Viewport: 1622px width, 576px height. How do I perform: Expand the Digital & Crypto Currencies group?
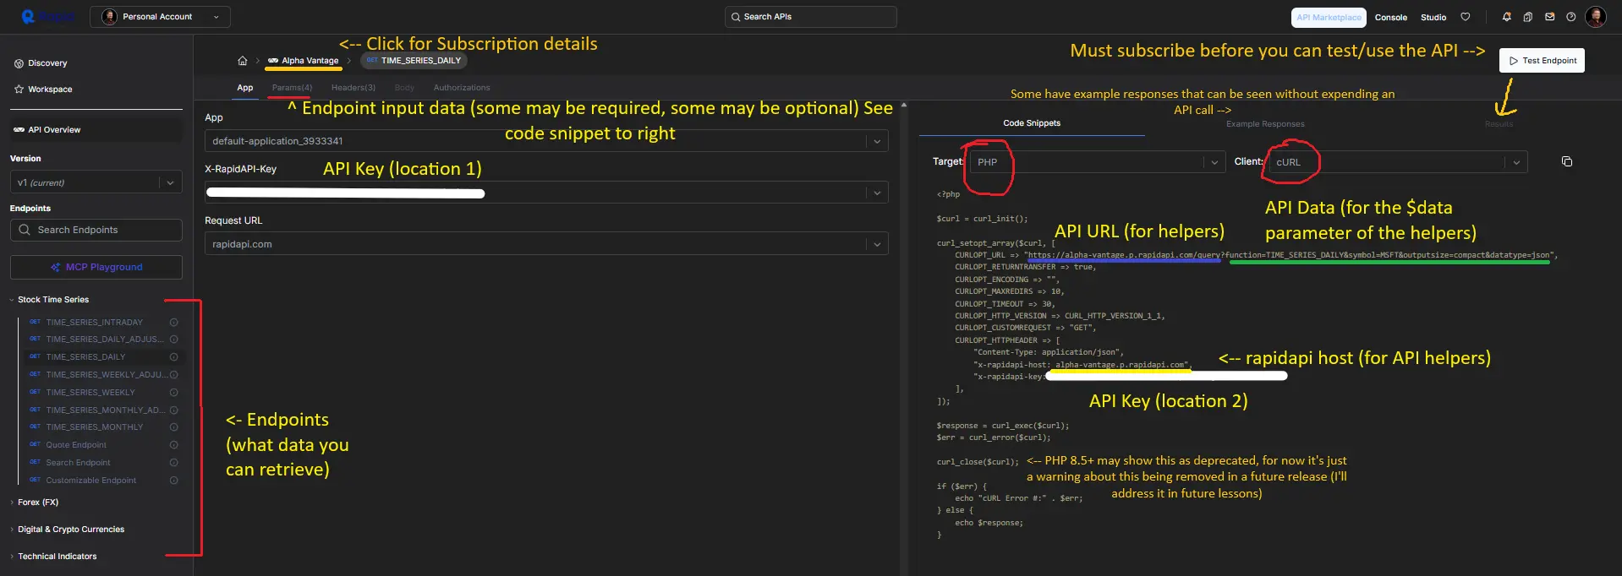point(70,530)
